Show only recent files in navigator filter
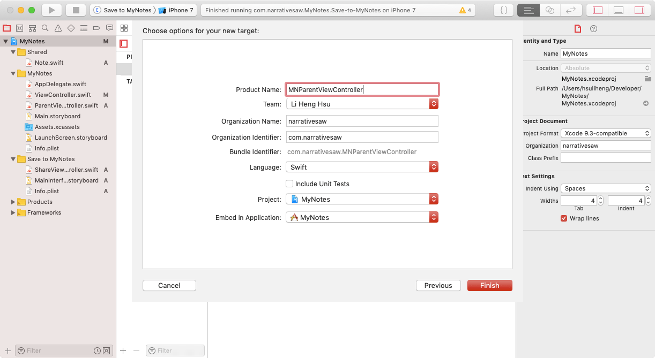Screen dimensions: 655x358 tap(97, 351)
